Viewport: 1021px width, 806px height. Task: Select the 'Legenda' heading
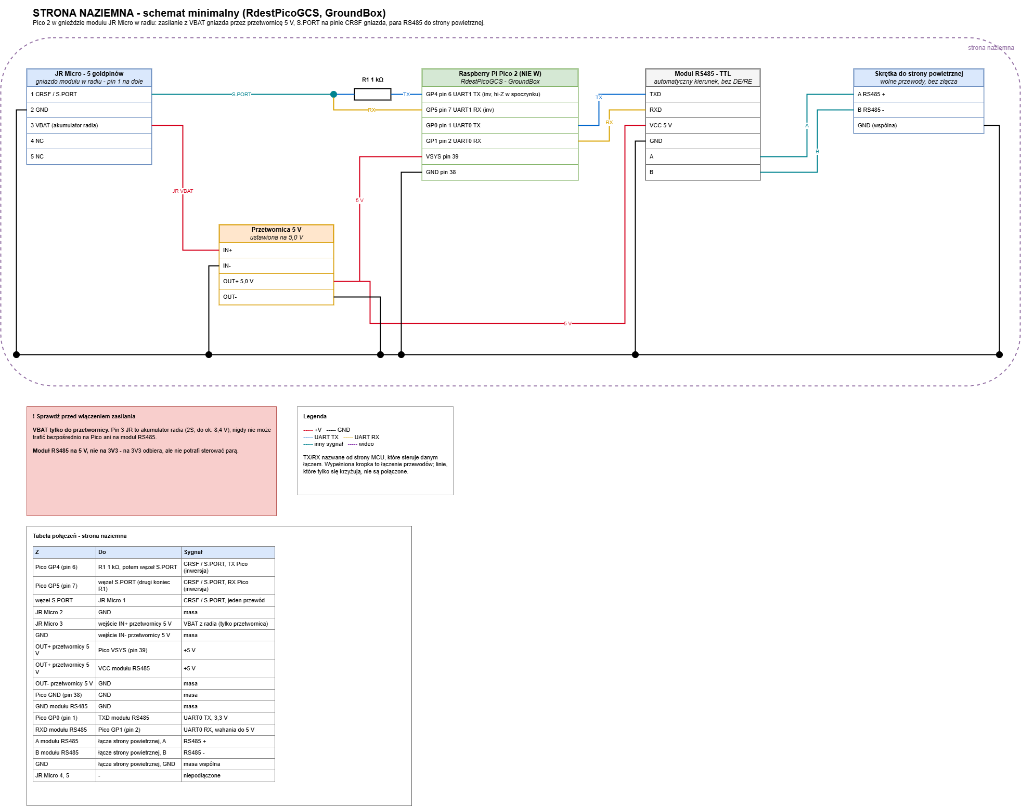[x=315, y=416]
